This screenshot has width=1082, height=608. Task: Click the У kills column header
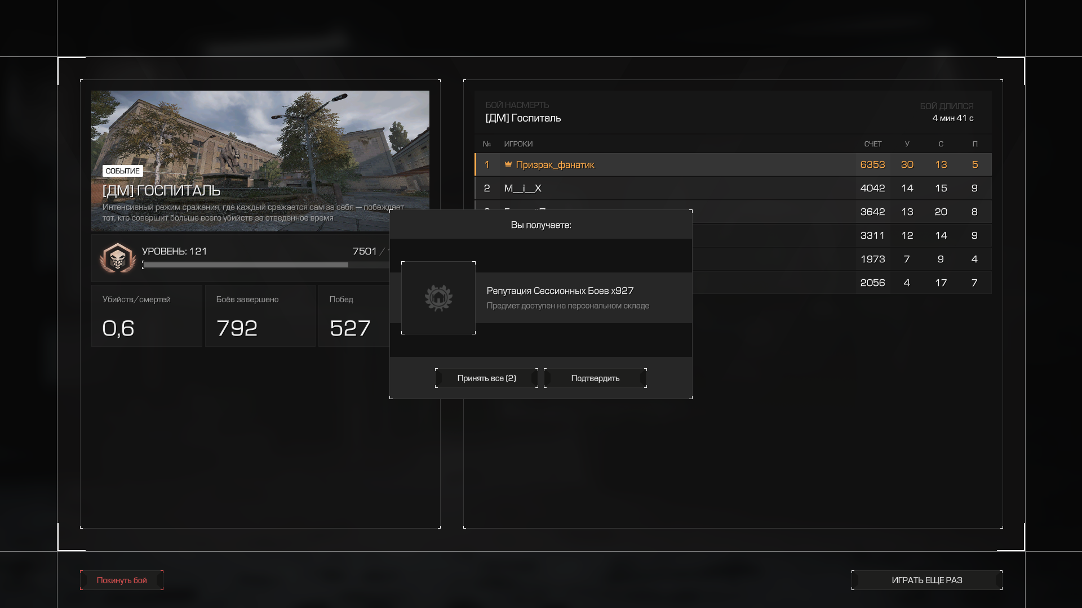click(x=907, y=144)
